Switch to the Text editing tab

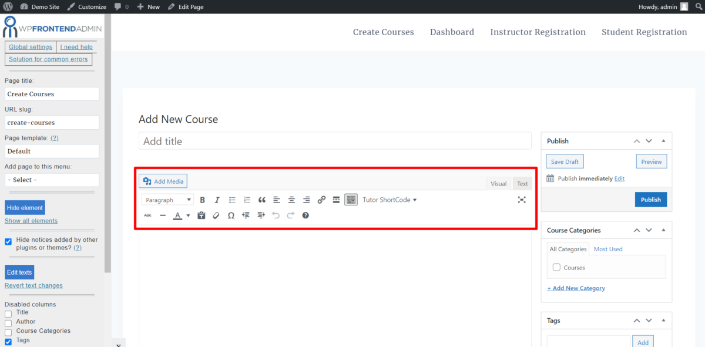pyautogui.click(x=522, y=183)
